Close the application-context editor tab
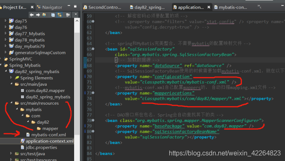 tap(209, 7)
